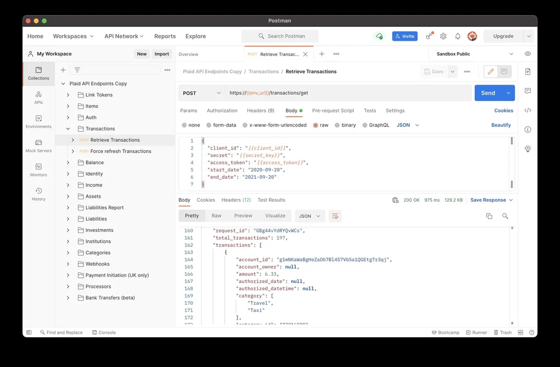Open the code snippet panel on the right
The image size is (560, 367).
tap(527, 110)
